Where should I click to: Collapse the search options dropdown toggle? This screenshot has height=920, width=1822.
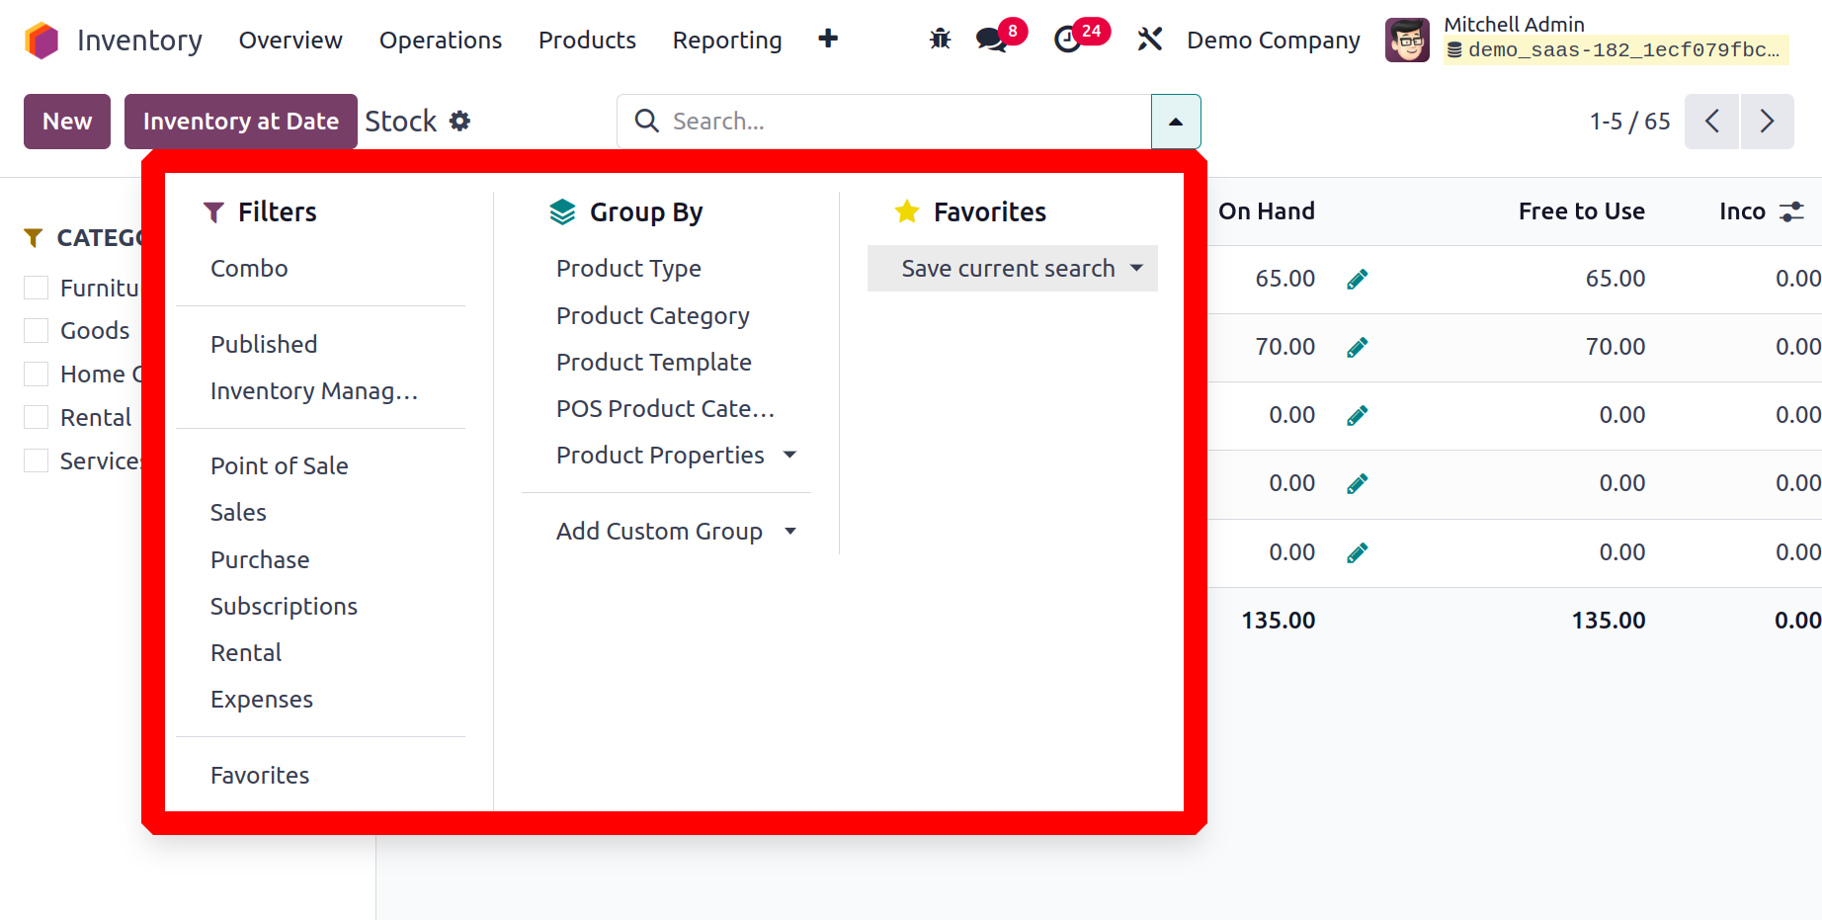1176,122
